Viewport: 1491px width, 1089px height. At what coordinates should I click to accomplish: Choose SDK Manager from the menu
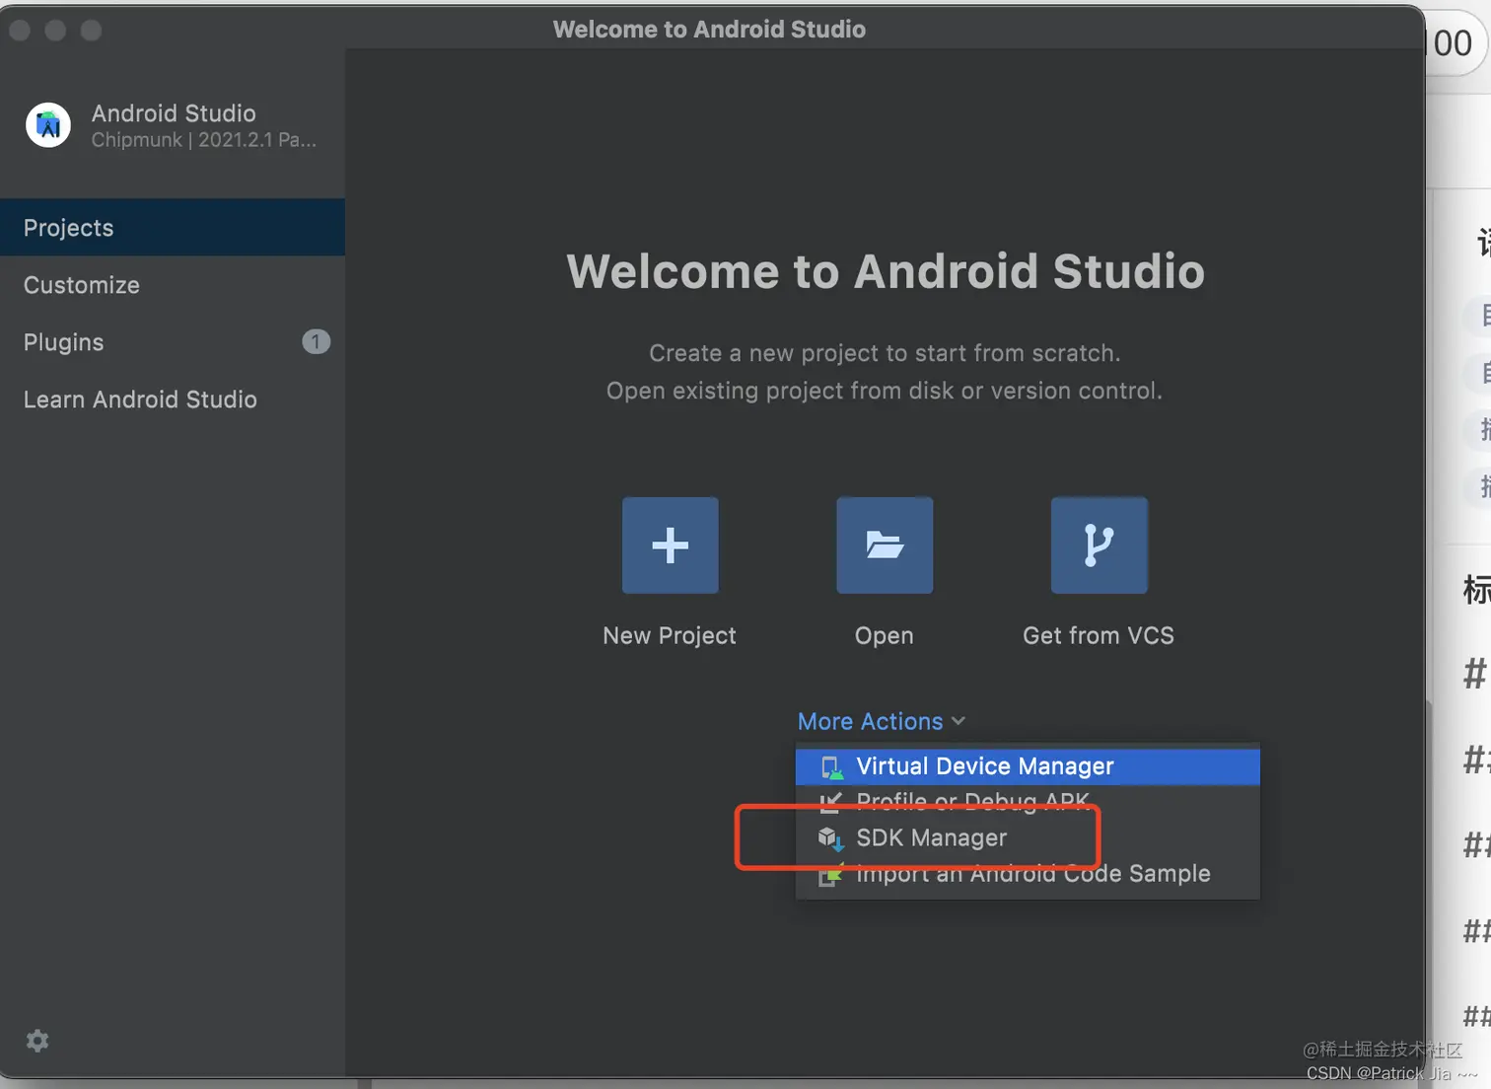[1028, 837]
